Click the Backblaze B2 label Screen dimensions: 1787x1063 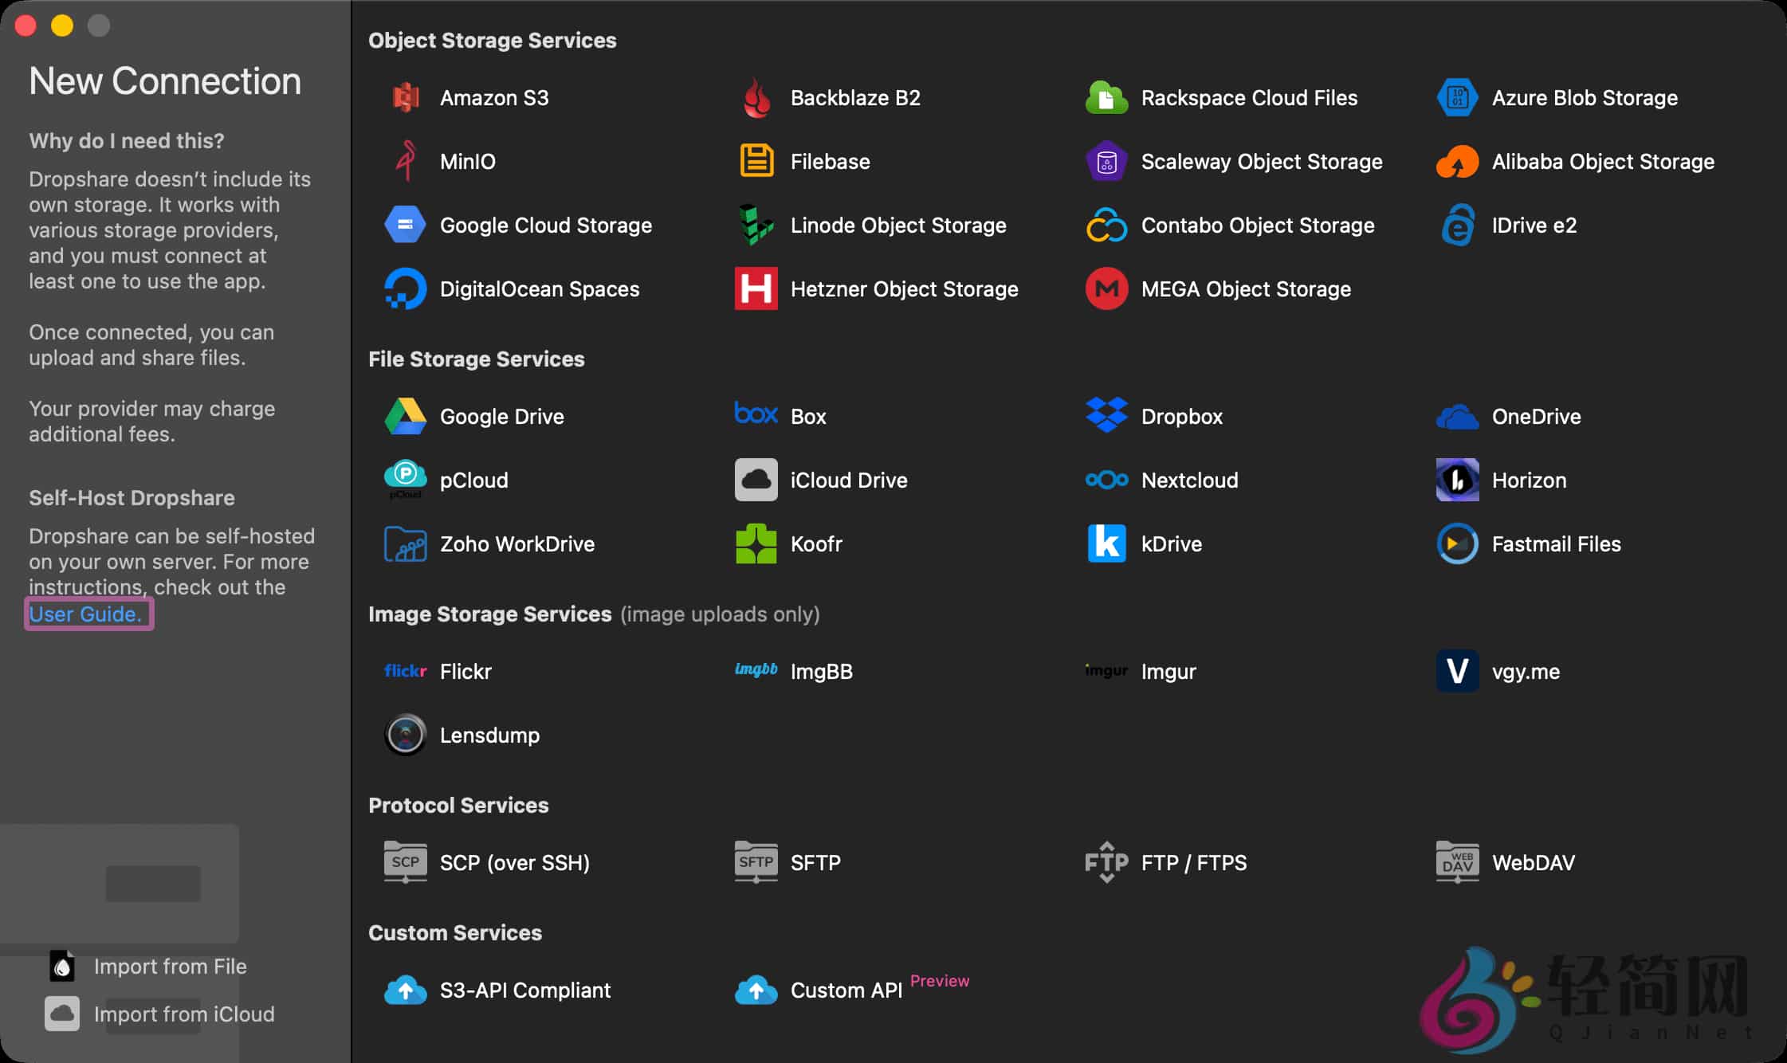pos(855,98)
